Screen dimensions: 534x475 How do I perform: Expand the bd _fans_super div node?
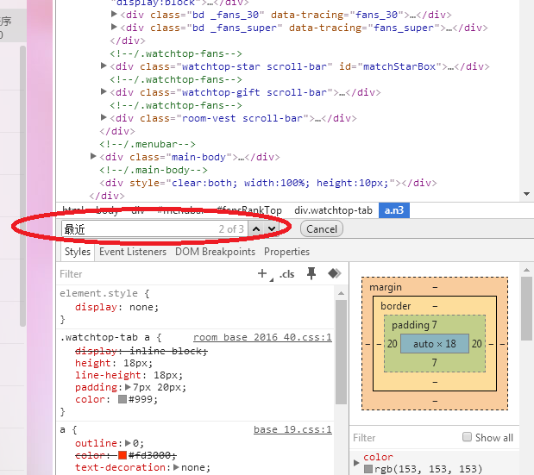[114, 27]
